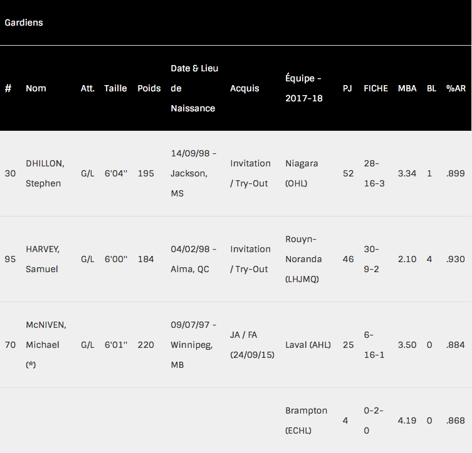
Task: Click games played value 25
Action: (x=349, y=345)
